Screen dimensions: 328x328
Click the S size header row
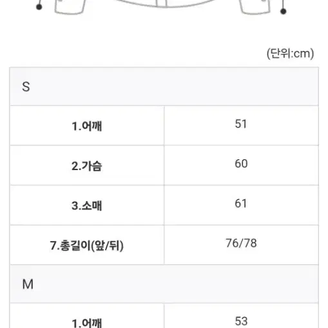[x=164, y=87]
